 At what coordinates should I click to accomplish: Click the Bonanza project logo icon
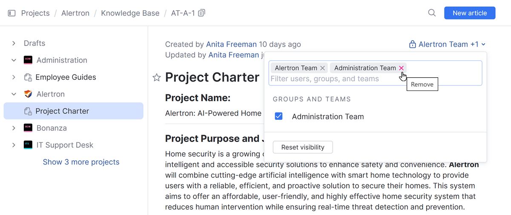[x=28, y=128]
